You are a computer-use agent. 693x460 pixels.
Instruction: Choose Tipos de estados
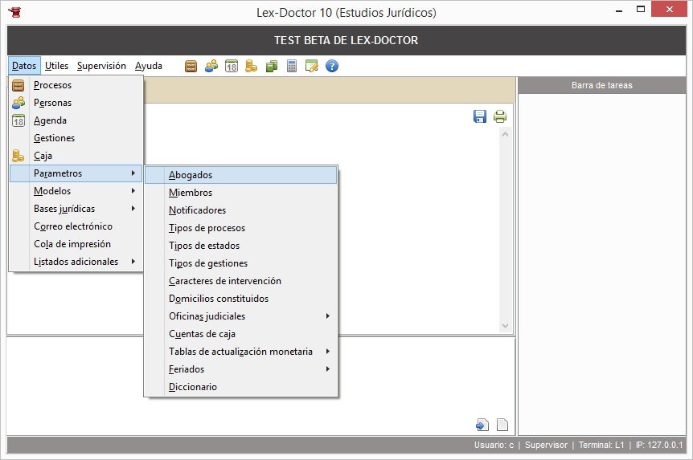(241, 246)
